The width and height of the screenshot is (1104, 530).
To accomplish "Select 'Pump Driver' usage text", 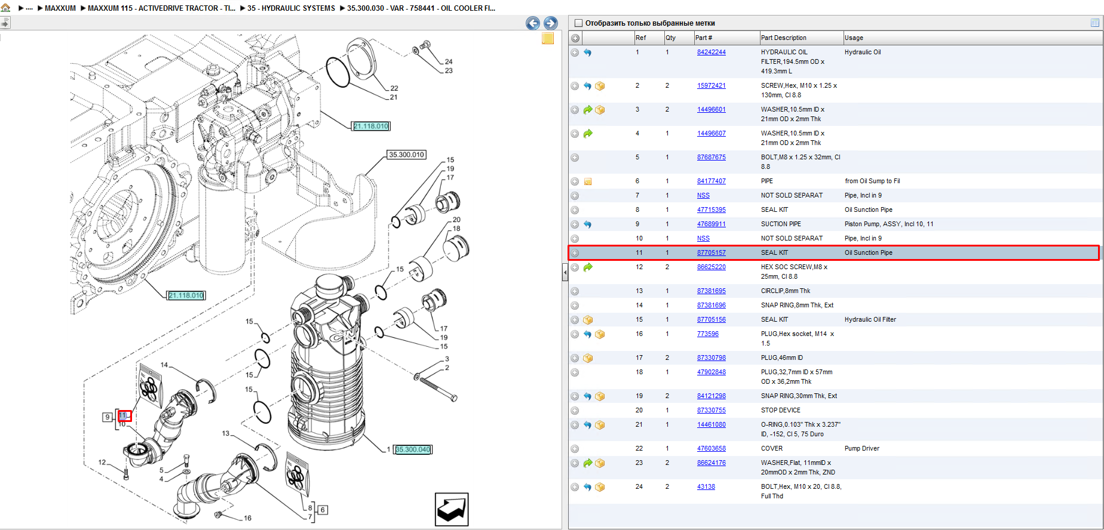I will tap(862, 449).
